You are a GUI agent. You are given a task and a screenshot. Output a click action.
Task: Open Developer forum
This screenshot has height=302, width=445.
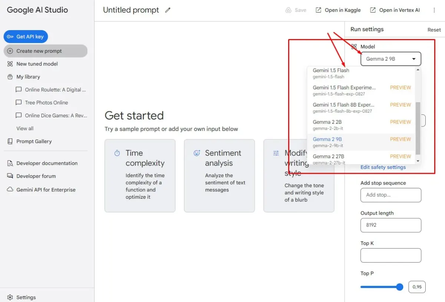(x=36, y=176)
